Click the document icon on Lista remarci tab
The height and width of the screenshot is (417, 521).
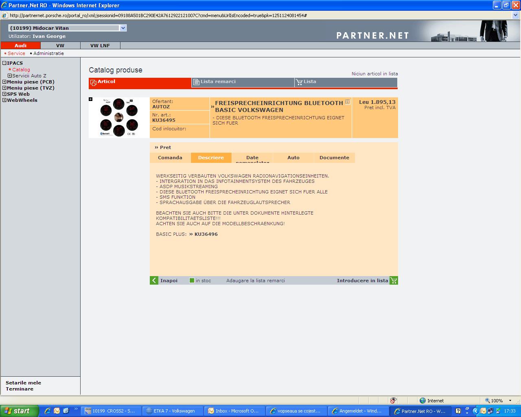pyautogui.click(x=196, y=82)
